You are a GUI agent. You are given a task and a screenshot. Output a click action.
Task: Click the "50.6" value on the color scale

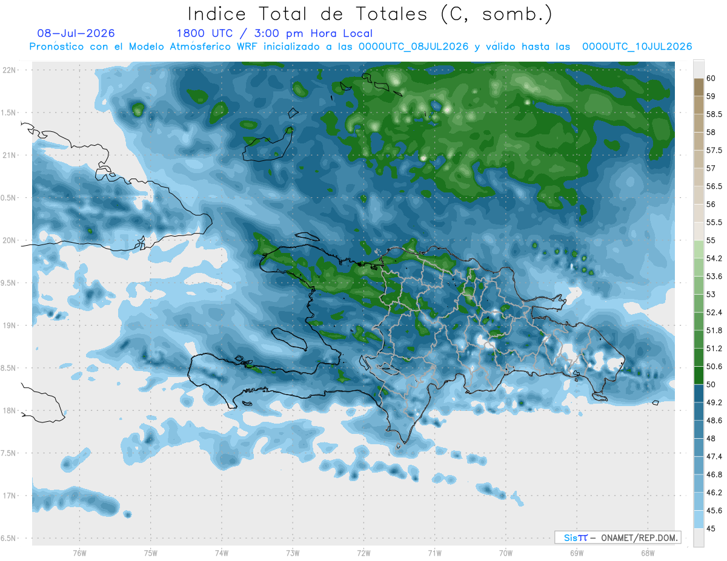tap(714, 367)
